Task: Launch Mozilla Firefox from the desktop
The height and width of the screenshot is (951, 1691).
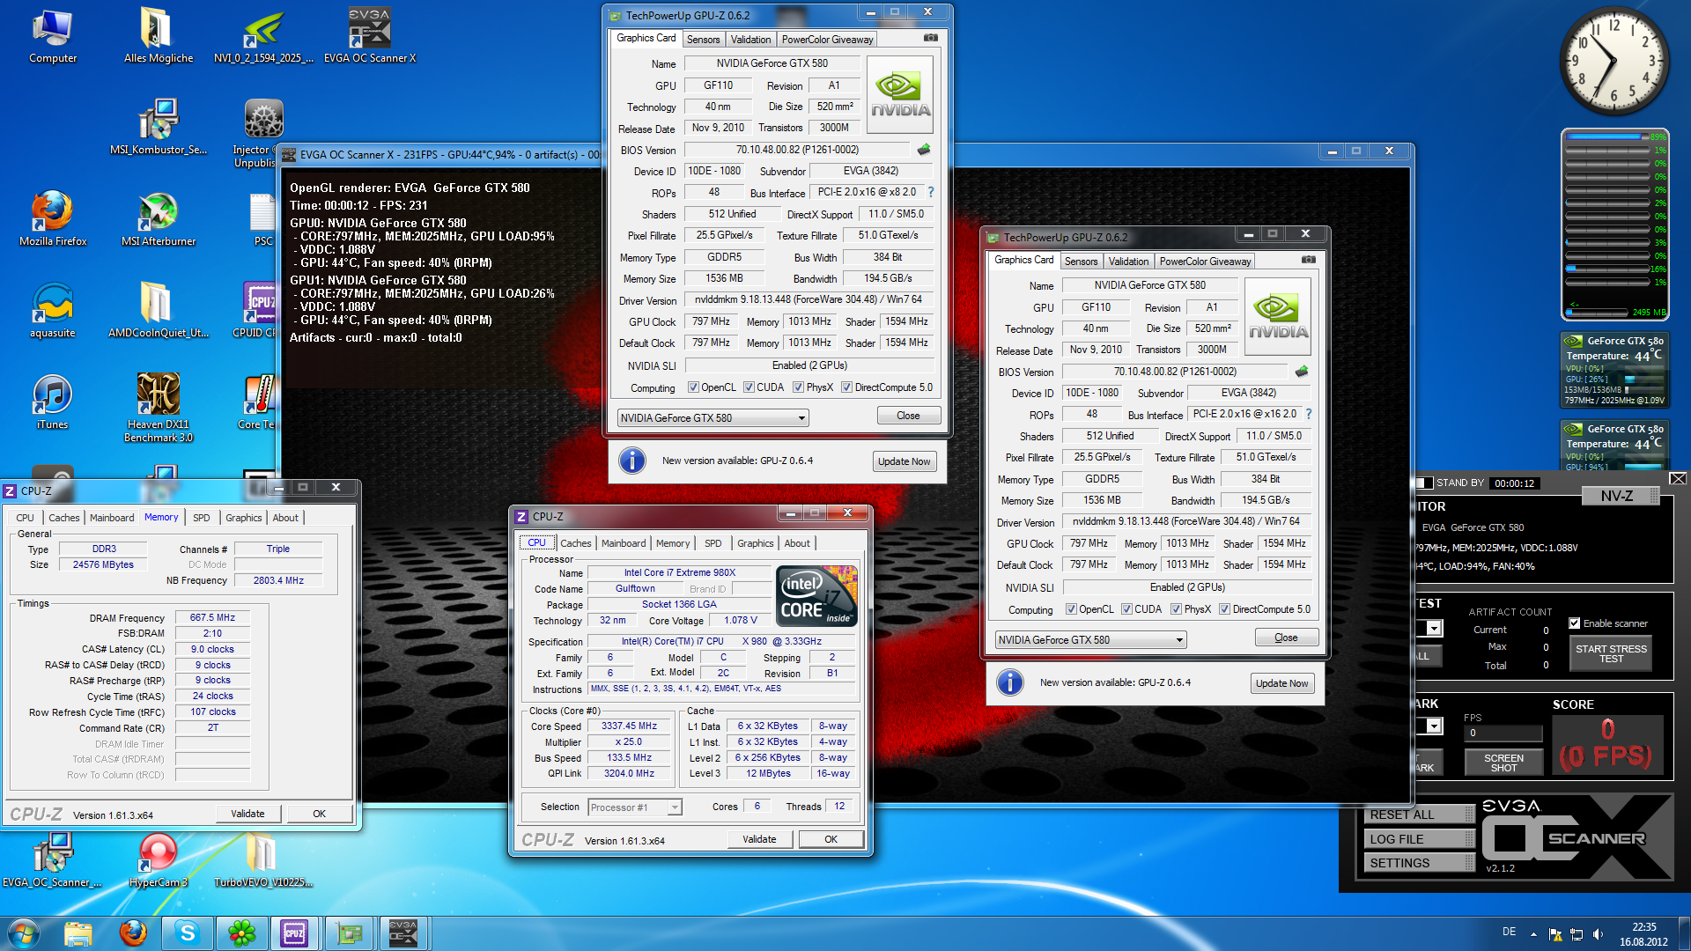Action: coord(53,220)
